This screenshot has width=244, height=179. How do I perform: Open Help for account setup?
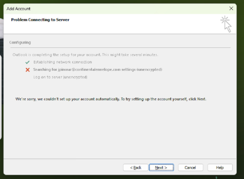pyautogui.click(x=220, y=167)
